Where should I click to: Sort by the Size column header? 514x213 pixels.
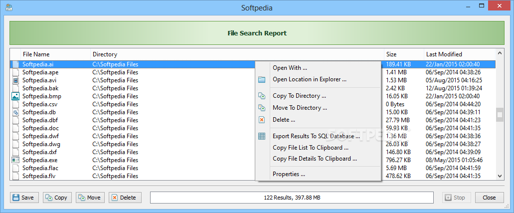404,54
